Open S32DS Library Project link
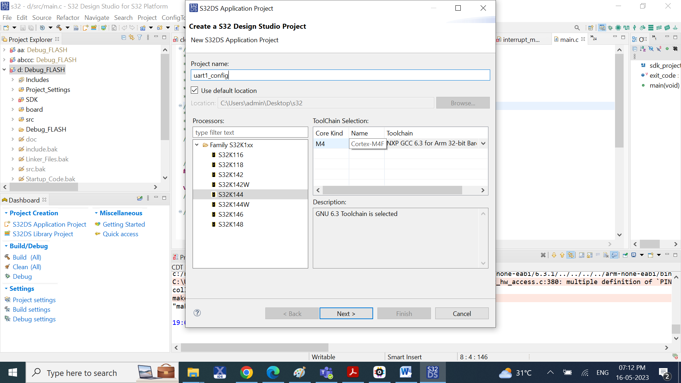Viewport: 681px width, 383px height. 43,234
